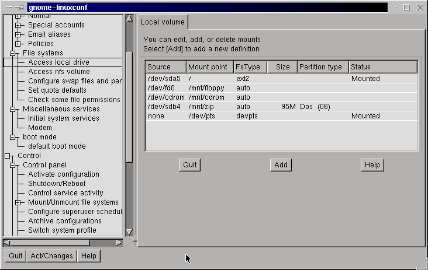Select the none /dev/pts row
The width and height of the screenshot is (428, 270).
pyautogui.click(x=281, y=116)
